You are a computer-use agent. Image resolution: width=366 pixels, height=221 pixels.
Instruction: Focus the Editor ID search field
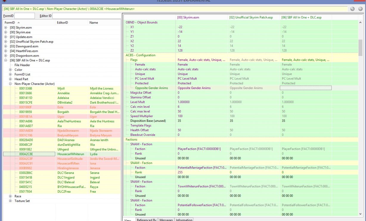pos(86,16)
